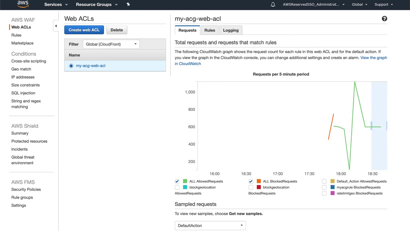Click the orange ALL BlockedRequests legend swatch
This screenshot has height=231, width=410.
coord(258,181)
